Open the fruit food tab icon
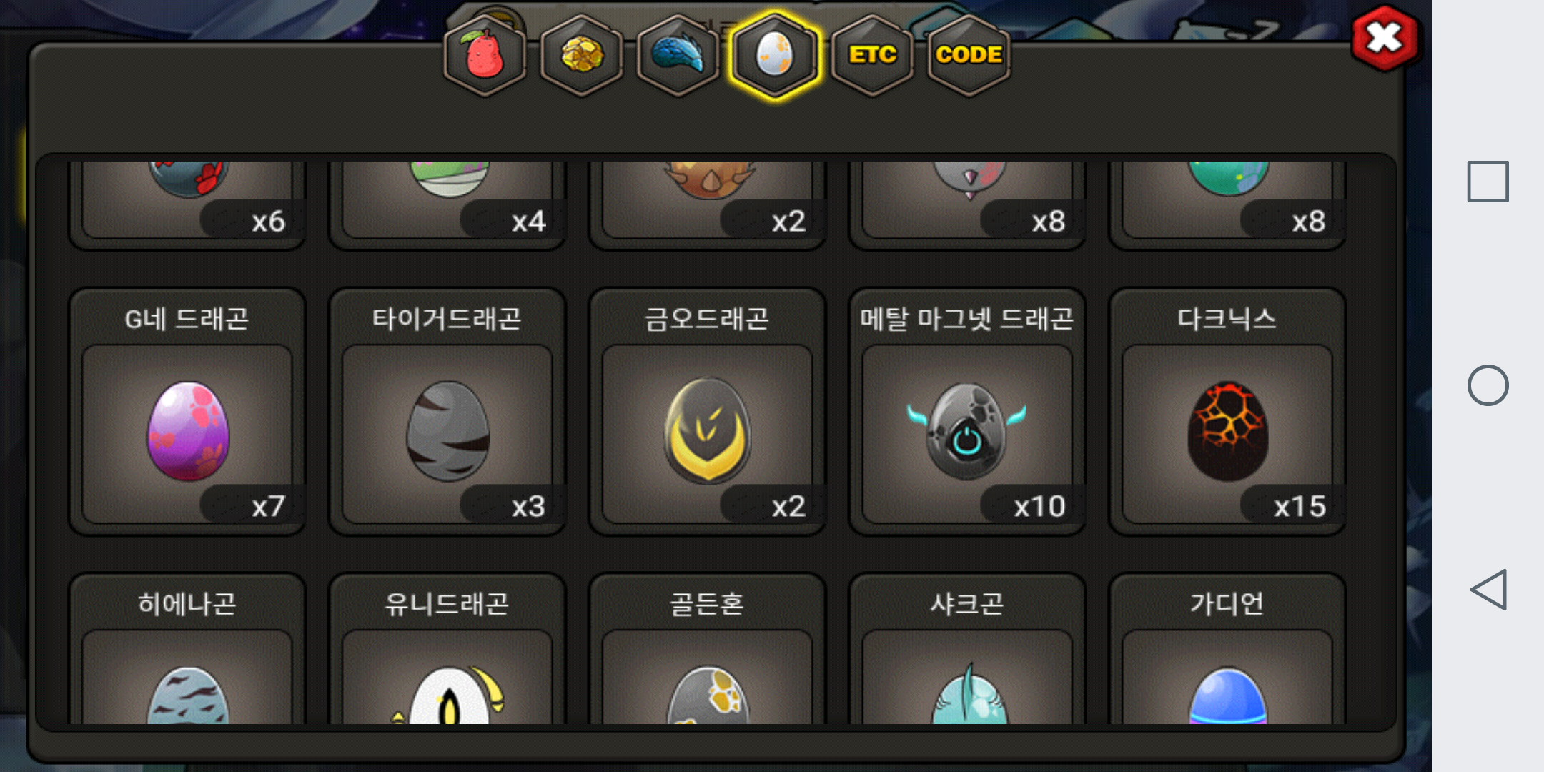 click(485, 55)
